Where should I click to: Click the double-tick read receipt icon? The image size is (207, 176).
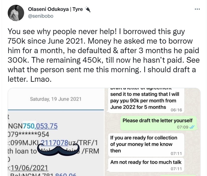(192, 127)
